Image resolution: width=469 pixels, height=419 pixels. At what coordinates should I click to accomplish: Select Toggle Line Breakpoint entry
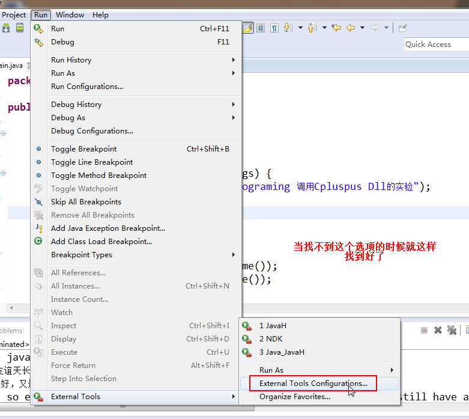pyautogui.click(x=136, y=162)
